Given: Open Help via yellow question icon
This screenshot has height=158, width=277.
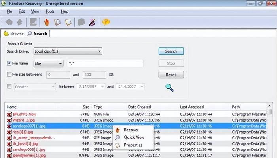Looking at the screenshot, I should (106, 22).
